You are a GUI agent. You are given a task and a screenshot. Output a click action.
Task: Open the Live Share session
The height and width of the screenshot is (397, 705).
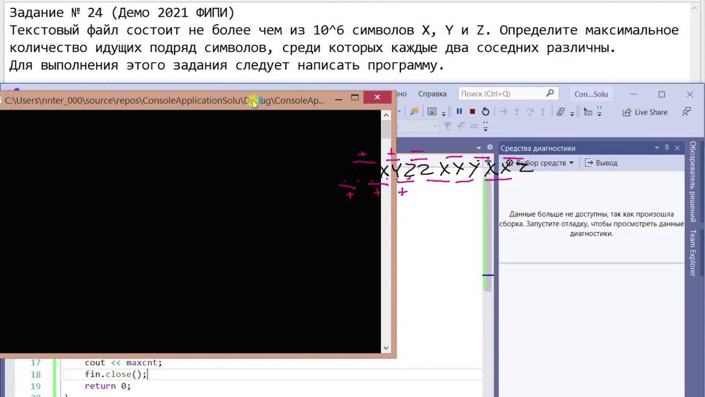[650, 112]
